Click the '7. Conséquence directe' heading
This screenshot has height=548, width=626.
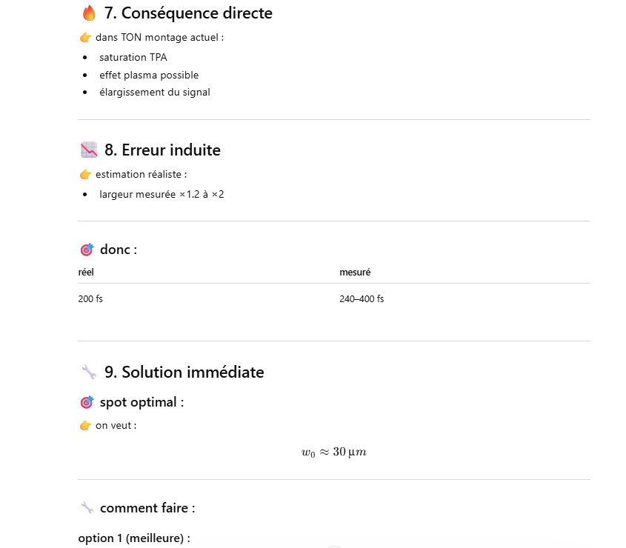pos(188,13)
